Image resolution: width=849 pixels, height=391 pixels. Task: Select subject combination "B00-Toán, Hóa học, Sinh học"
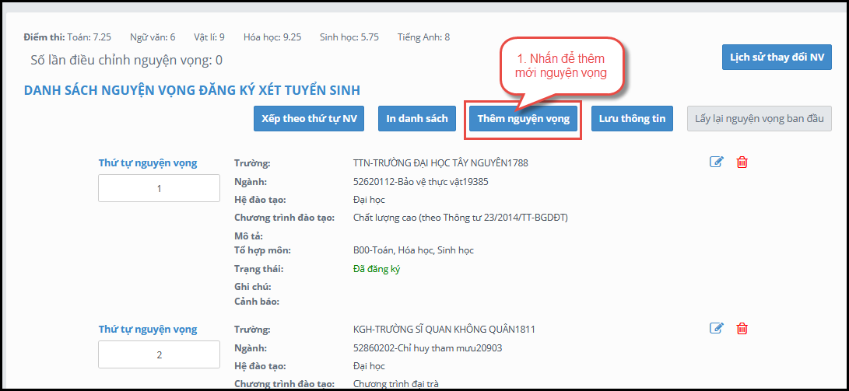tap(413, 250)
